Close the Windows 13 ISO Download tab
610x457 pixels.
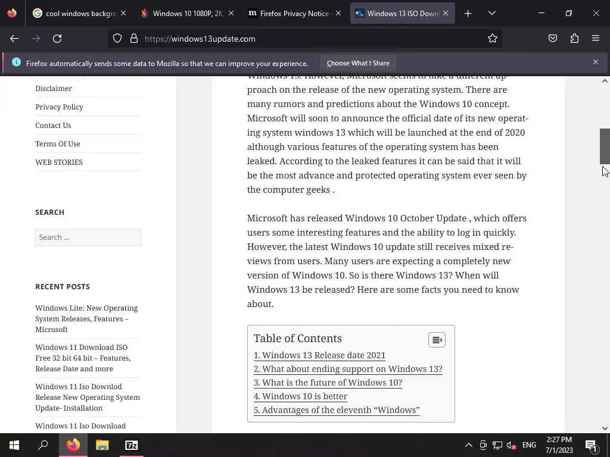[446, 13]
